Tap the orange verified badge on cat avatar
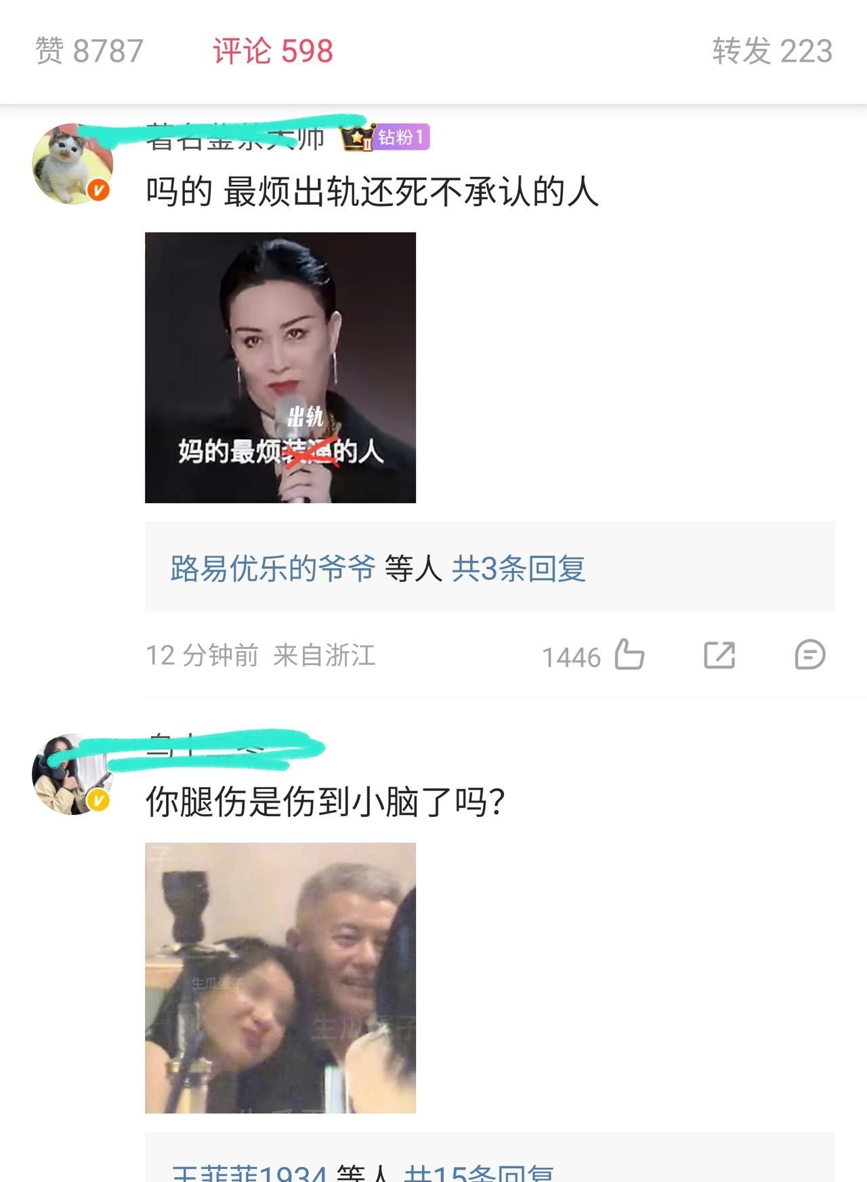The image size is (867, 1182). click(99, 191)
